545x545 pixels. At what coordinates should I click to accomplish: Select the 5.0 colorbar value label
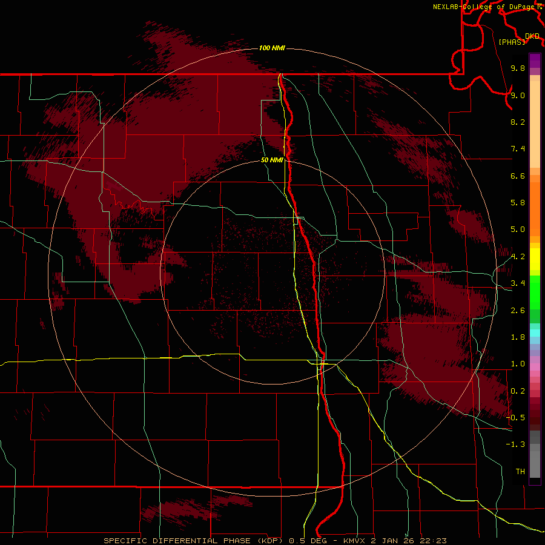[x=518, y=230]
